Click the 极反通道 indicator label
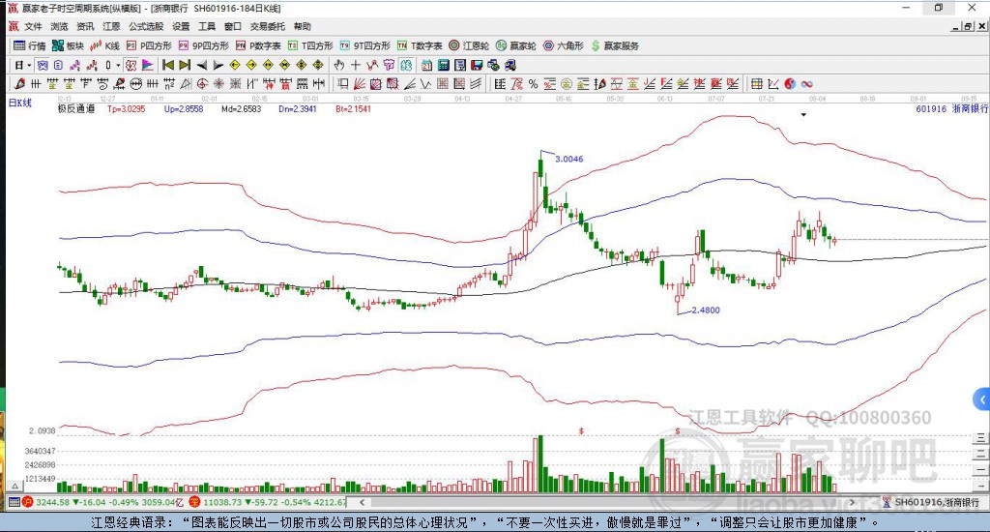The image size is (990, 532). (x=75, y=108)
